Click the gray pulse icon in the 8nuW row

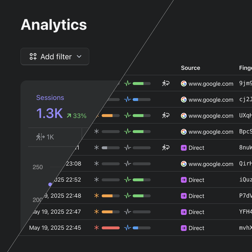point(128,147)
